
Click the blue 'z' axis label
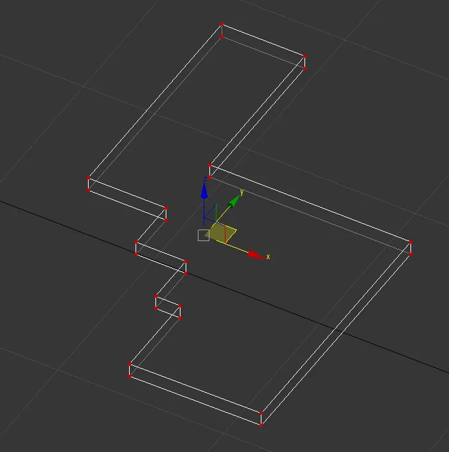point(205,179)
